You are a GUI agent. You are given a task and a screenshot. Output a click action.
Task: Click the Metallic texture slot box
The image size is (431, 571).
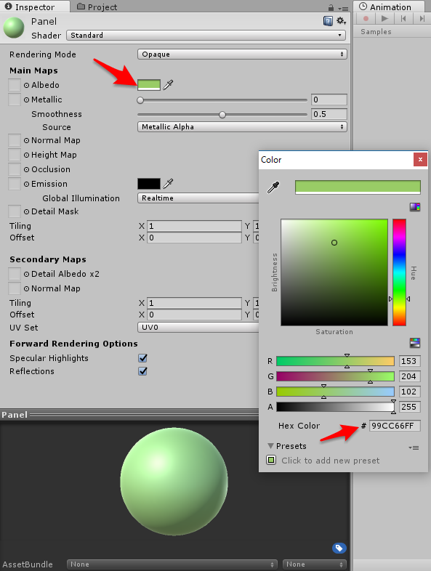[x=15, y=100]
